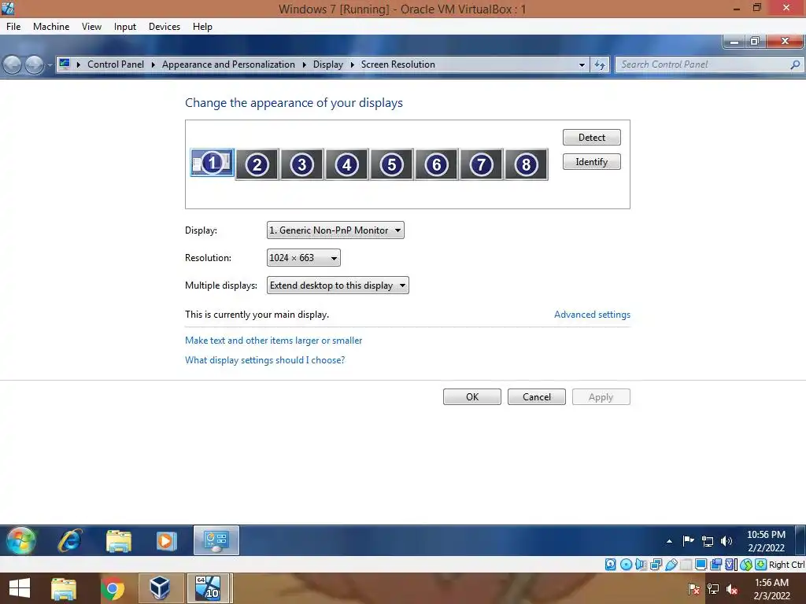Open the Resolution dropdown
The image size is (806, 604).
click(303, 258)
